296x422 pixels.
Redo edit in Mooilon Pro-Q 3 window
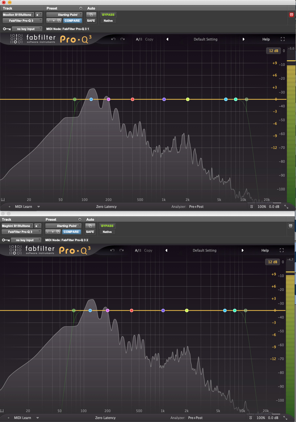[x=123, y=39]
